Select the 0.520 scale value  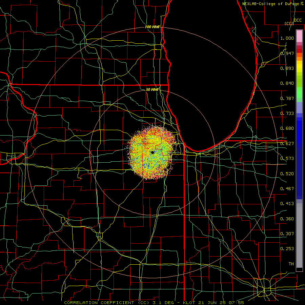(287, 174)
